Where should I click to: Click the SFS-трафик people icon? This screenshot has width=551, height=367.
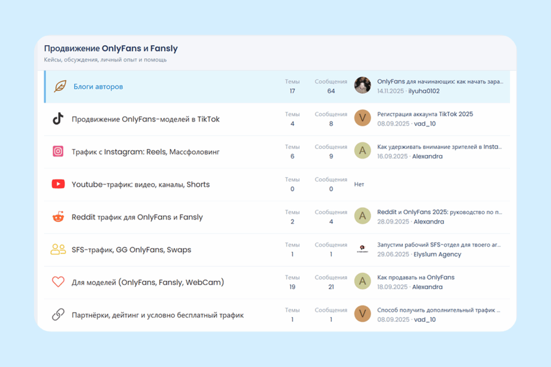point(58,250)
